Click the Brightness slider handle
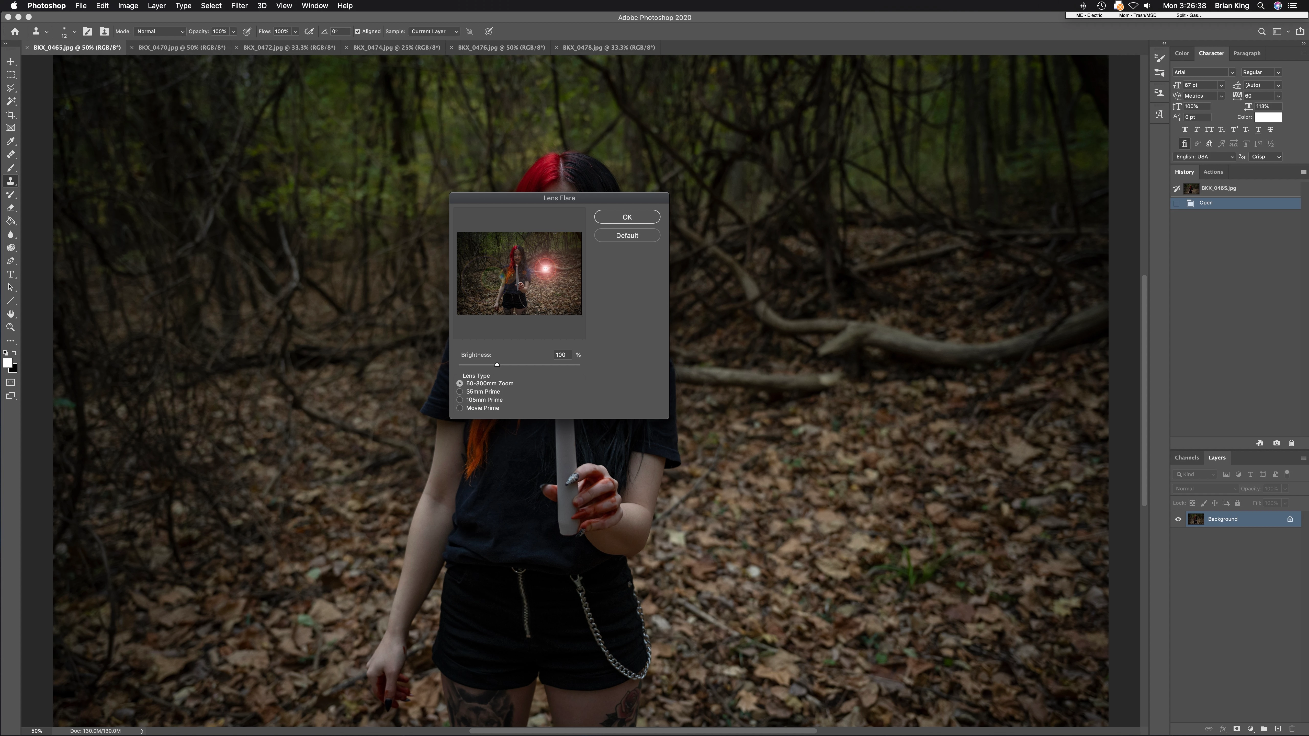1309x736 pixels. (497, 365)
